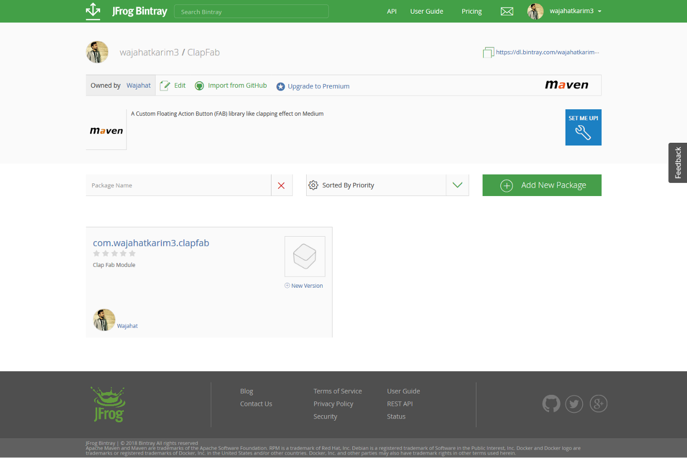Click the Wajahat owner link

(138, 86)
